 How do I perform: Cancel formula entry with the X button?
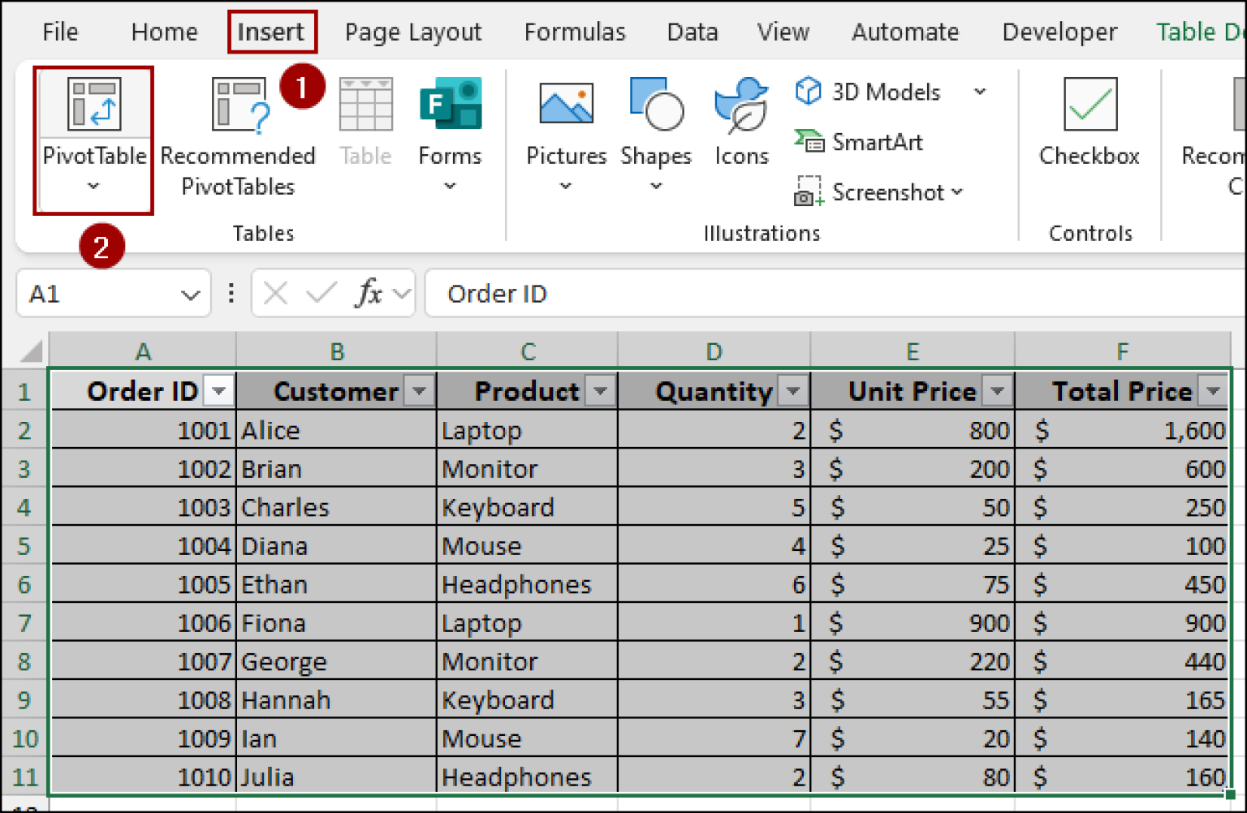(274, 293)
